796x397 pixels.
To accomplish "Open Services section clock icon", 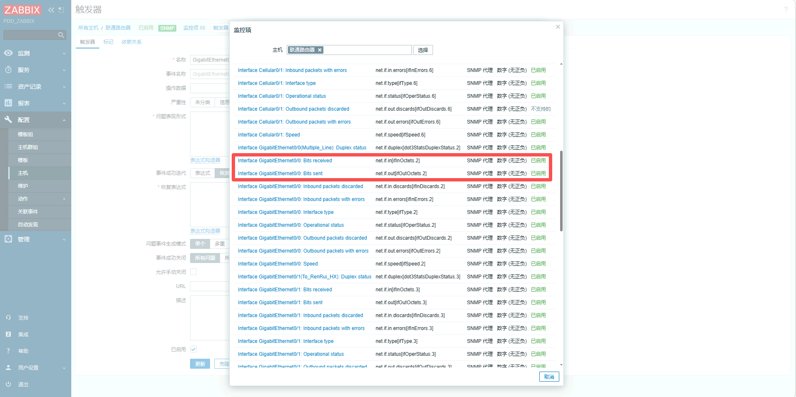I will 8,70.
